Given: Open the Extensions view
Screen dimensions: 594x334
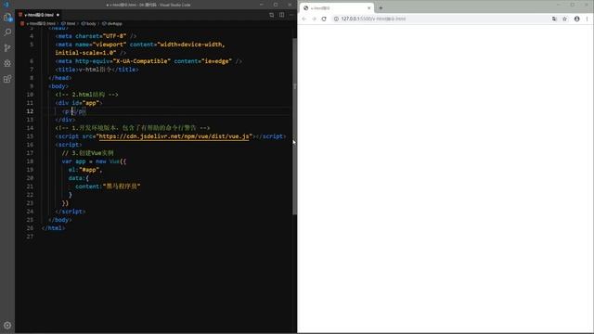Looking at the screenshot, I should coord(7,79).
